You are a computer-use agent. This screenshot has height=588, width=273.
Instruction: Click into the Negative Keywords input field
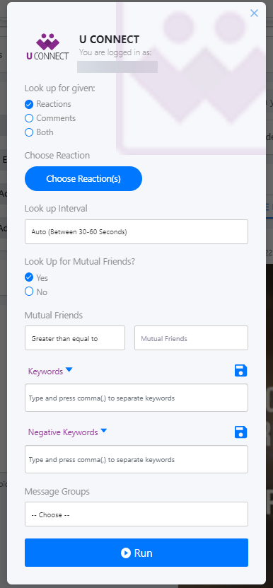click(136, 459)
